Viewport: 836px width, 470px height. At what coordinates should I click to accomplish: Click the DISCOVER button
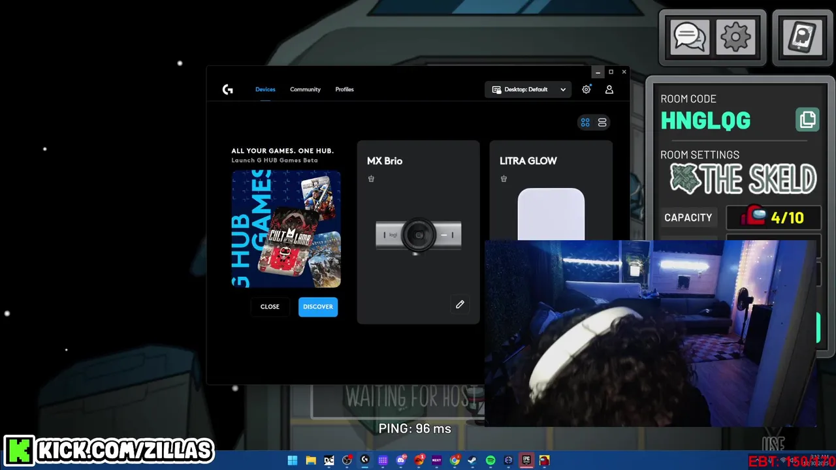click(318, 307)
